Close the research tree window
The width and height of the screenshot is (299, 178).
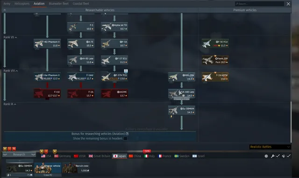(288, 4)
